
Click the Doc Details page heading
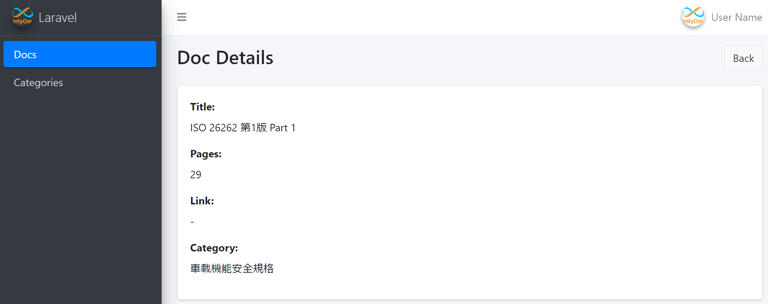tap(225, 58)
